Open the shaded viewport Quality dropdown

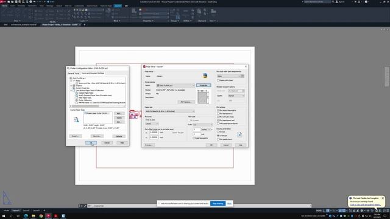(x=236, y=96)
